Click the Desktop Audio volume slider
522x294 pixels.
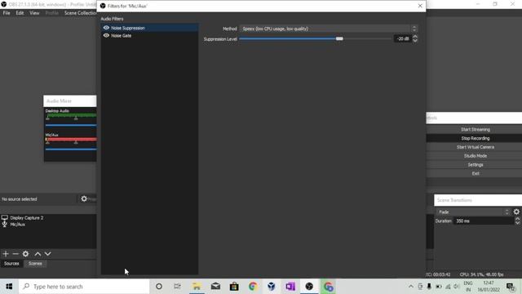71,125
